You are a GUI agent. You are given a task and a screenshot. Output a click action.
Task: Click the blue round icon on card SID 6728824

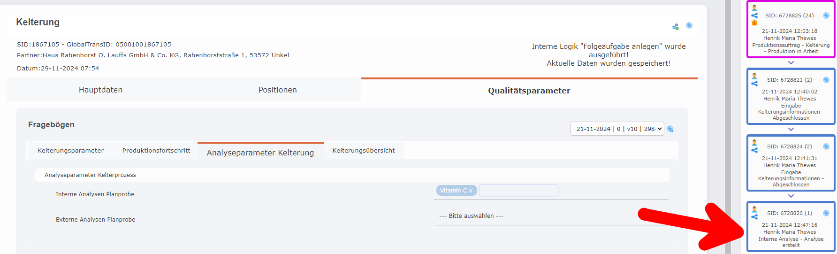(826, 146)
